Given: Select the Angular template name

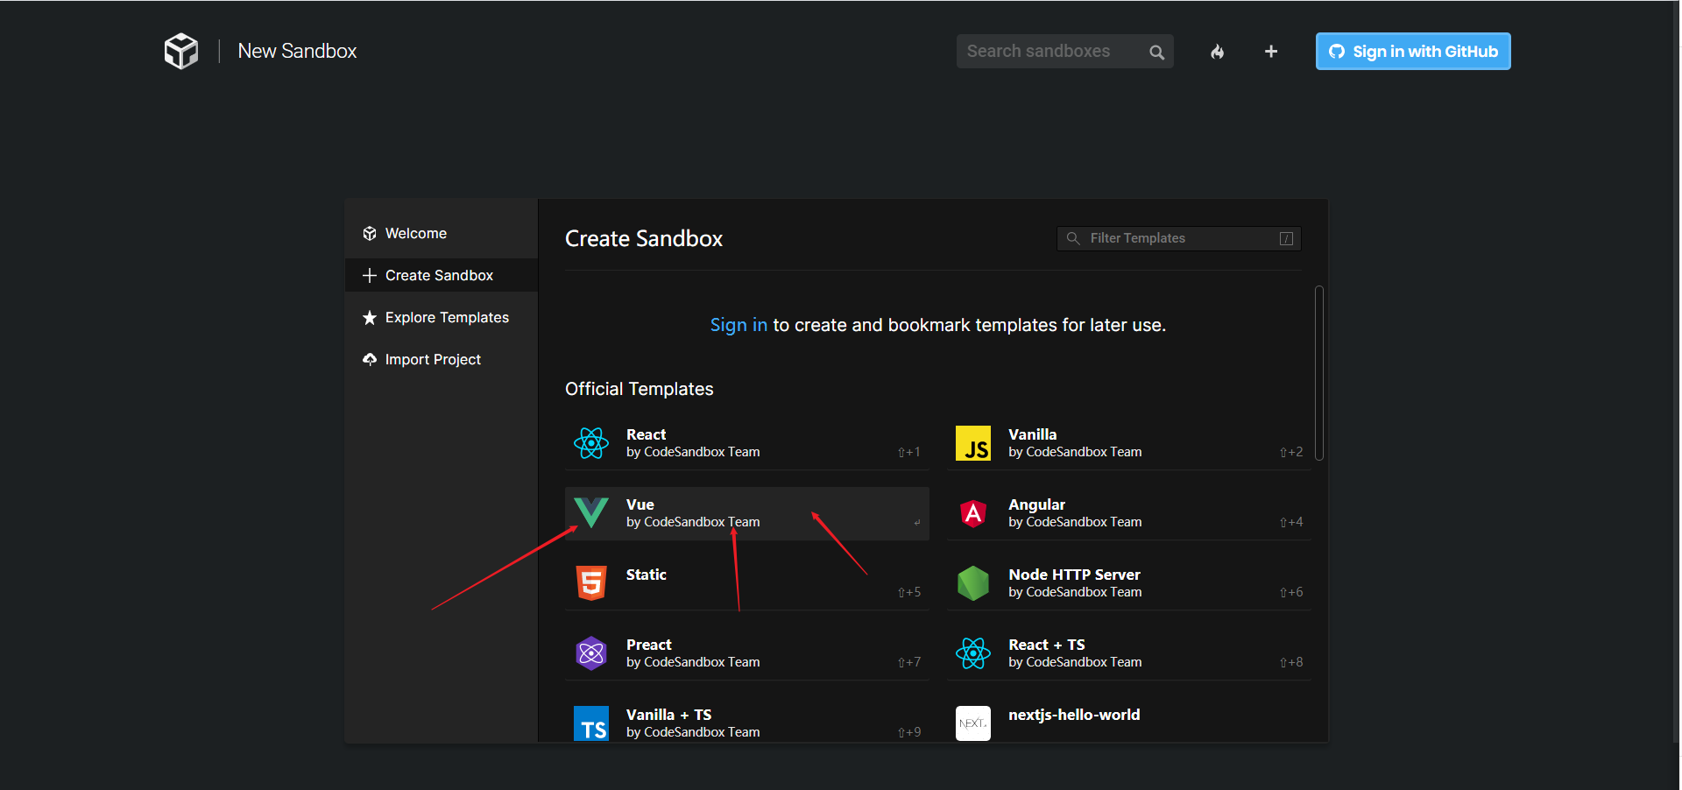Looking at the screenshot, I should 1037,504.
